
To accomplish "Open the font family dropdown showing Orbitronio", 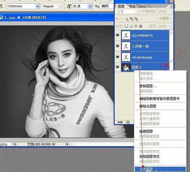I will tap(38, 6).
